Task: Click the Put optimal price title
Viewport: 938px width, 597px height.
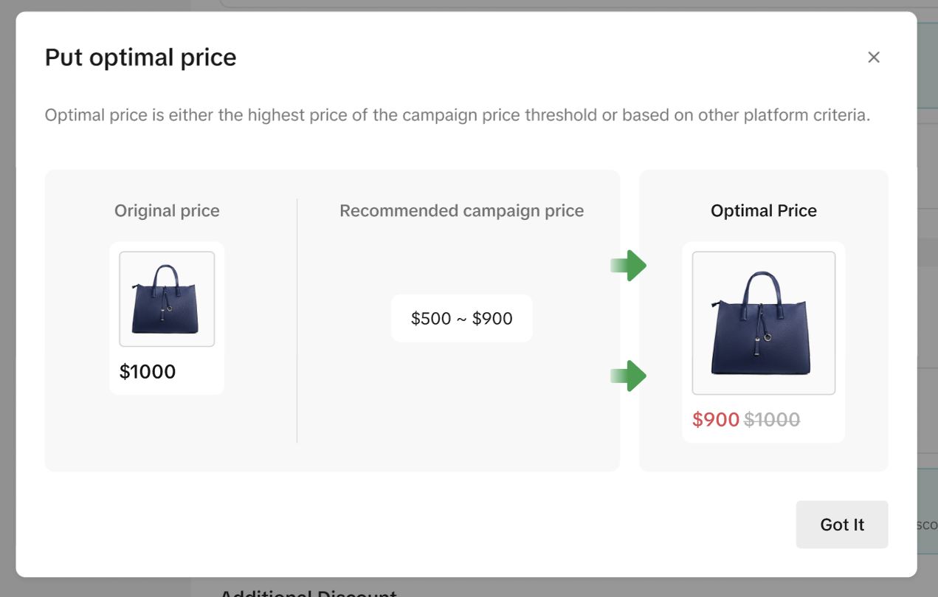Action: pos(140,58)
